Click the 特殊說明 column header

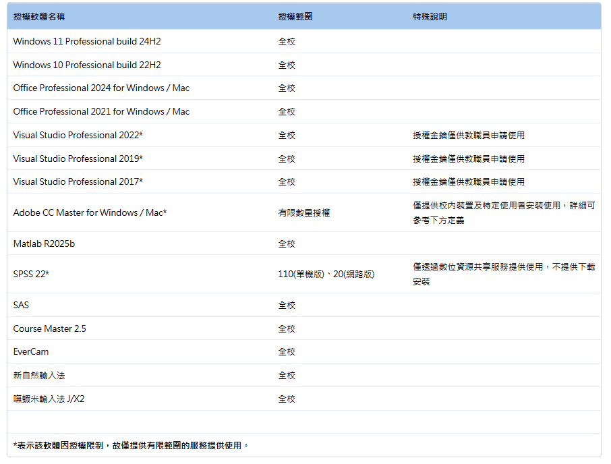[x=430, y=17]
